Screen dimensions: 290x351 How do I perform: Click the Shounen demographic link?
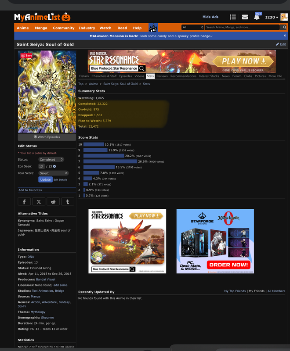point(47,318)
